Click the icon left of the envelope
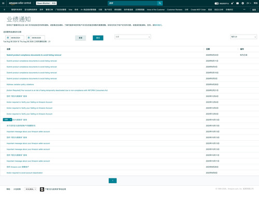The image size is (259, 197). click(x=232, y=3)
